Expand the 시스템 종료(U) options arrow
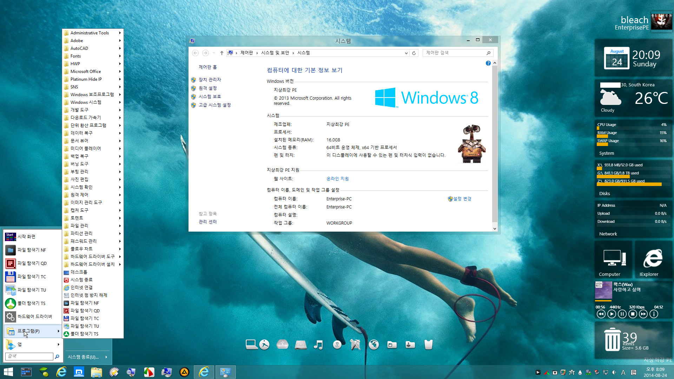 (106, 357)
